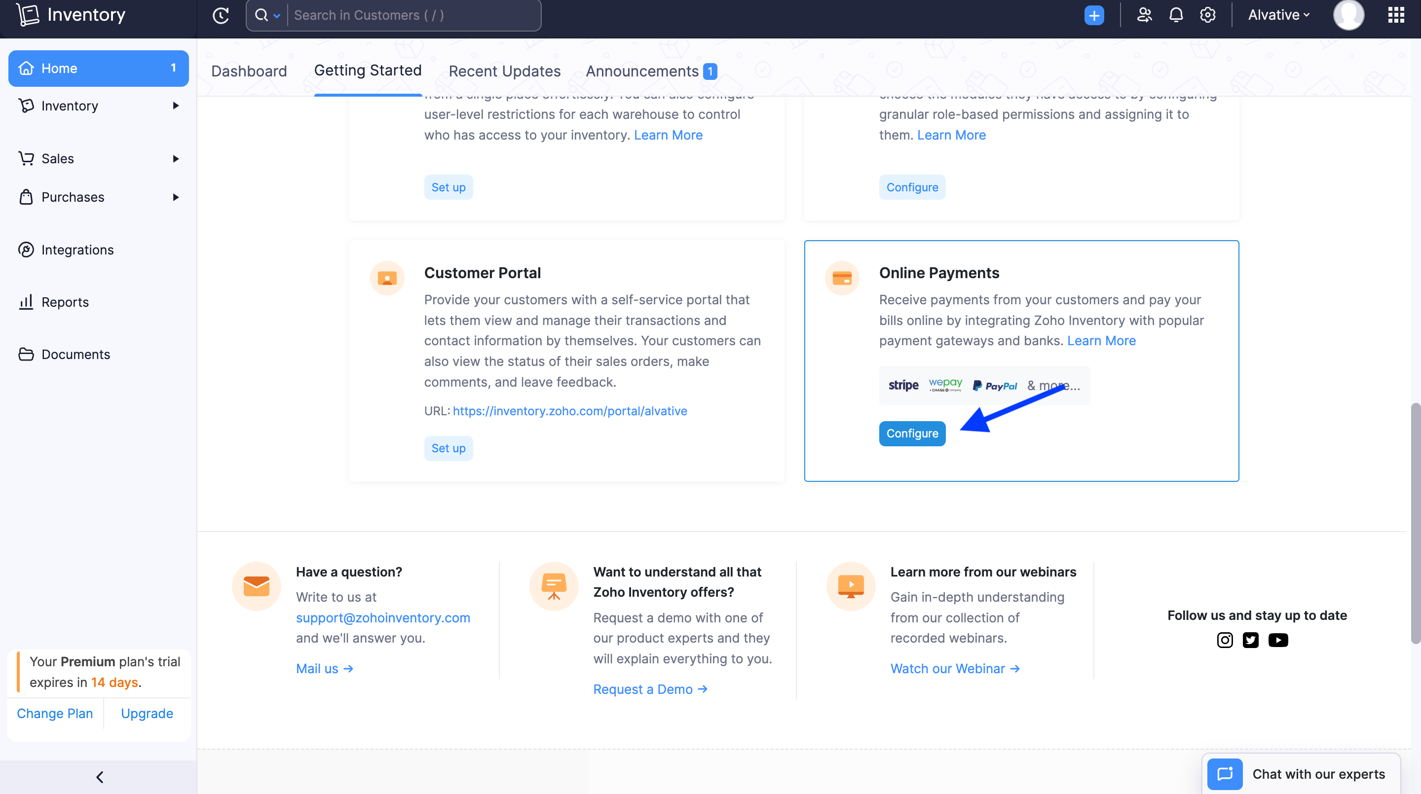The height and width of the screenshot is (794, 1421).
Task: Open recent history clock icon
Action: tap(221, 15)
